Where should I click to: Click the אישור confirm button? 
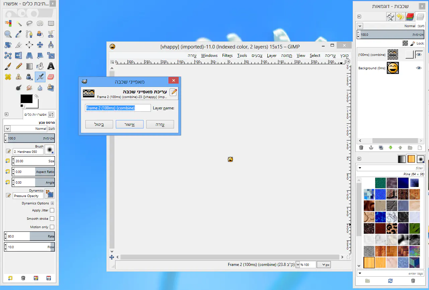[130, 124]
